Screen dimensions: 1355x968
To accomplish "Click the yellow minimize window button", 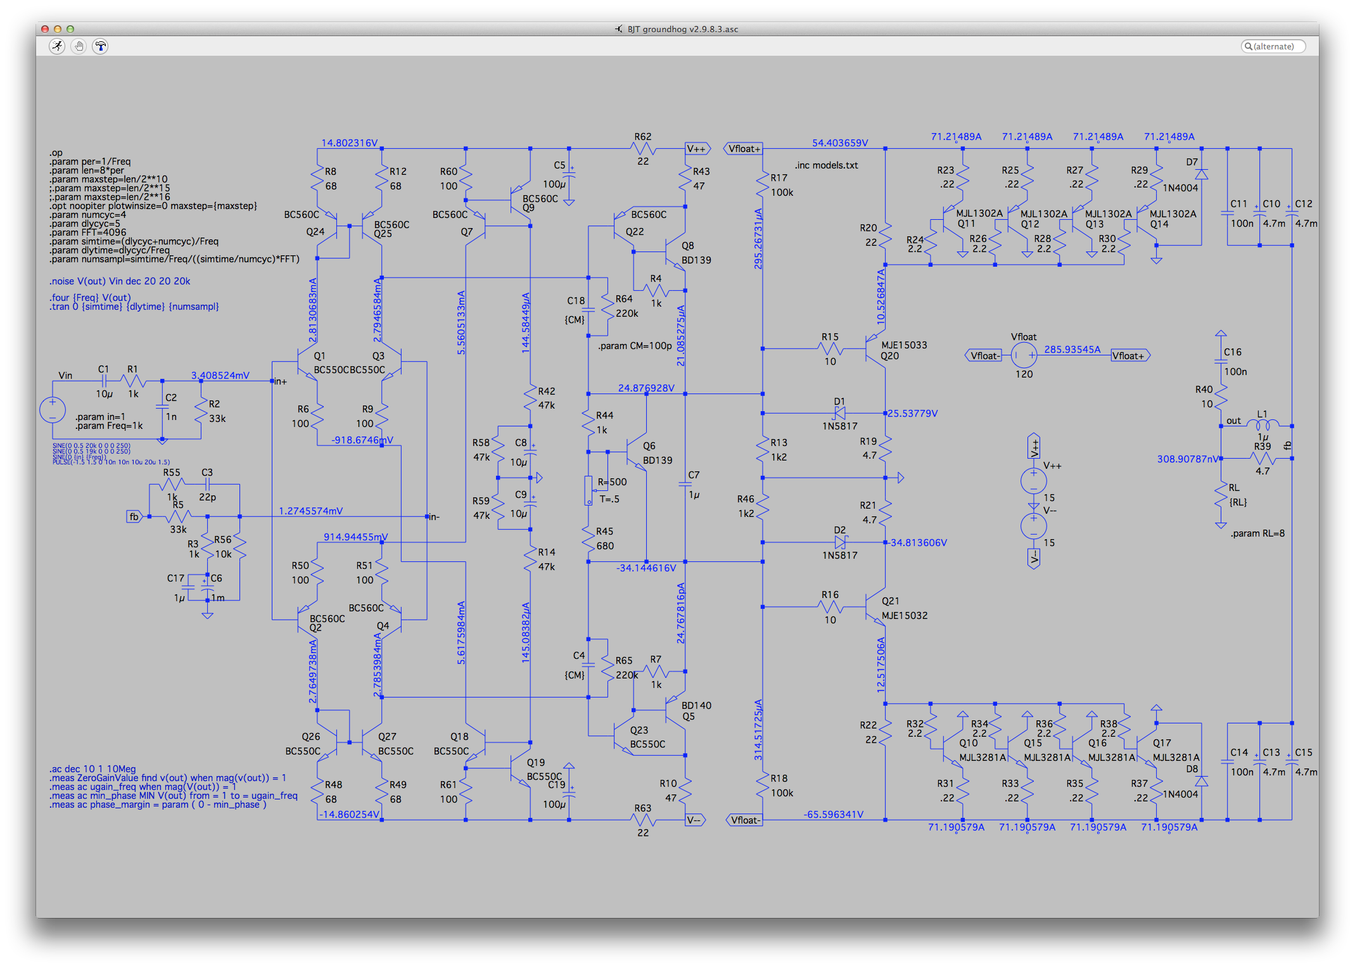I will [x=58, y=29].
